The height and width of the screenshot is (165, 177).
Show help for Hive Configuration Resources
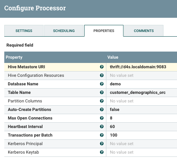pos(102,75)
